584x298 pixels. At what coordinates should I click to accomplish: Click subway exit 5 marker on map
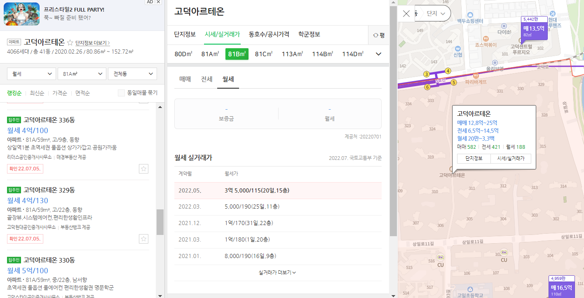click(x=453, y=82)
